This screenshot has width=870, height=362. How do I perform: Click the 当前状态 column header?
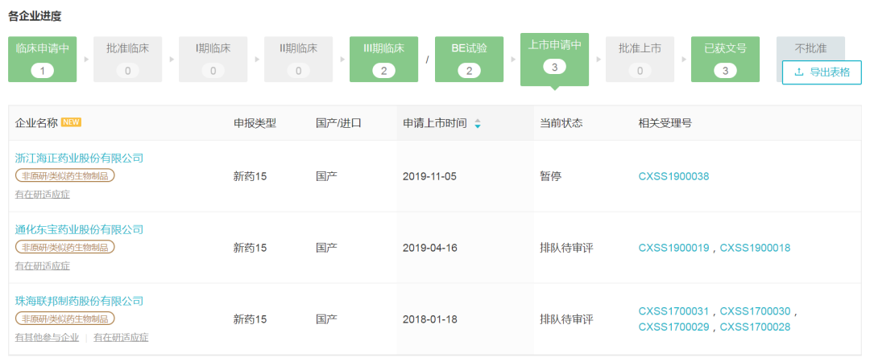coord(561,123)
